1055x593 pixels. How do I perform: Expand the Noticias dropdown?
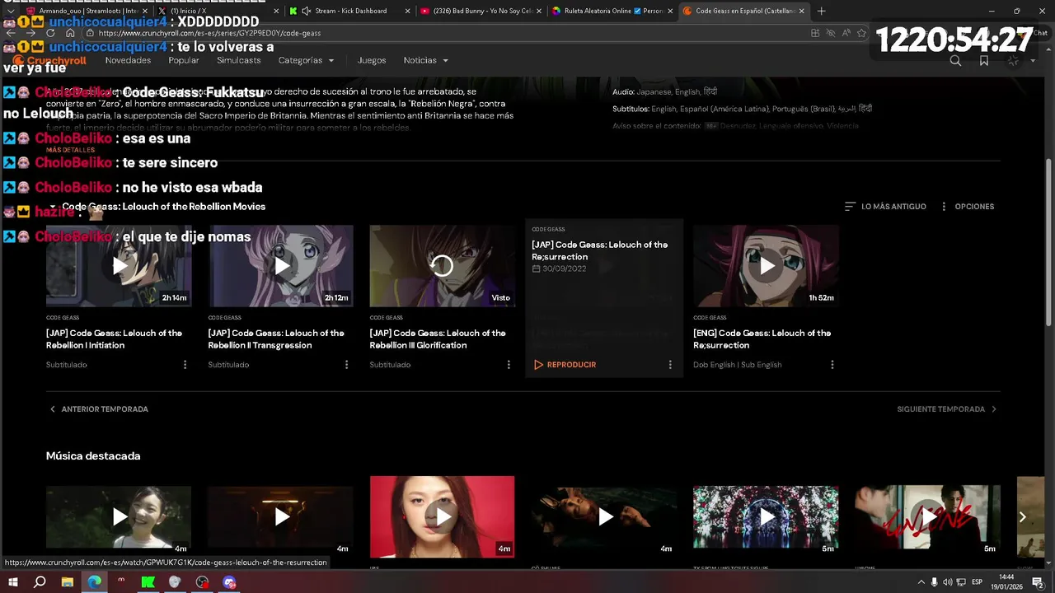tap(425, 60)
